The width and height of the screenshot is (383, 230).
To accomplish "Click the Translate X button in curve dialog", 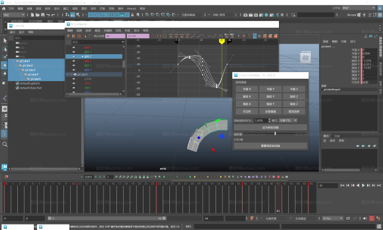I will tap(247, 89).
